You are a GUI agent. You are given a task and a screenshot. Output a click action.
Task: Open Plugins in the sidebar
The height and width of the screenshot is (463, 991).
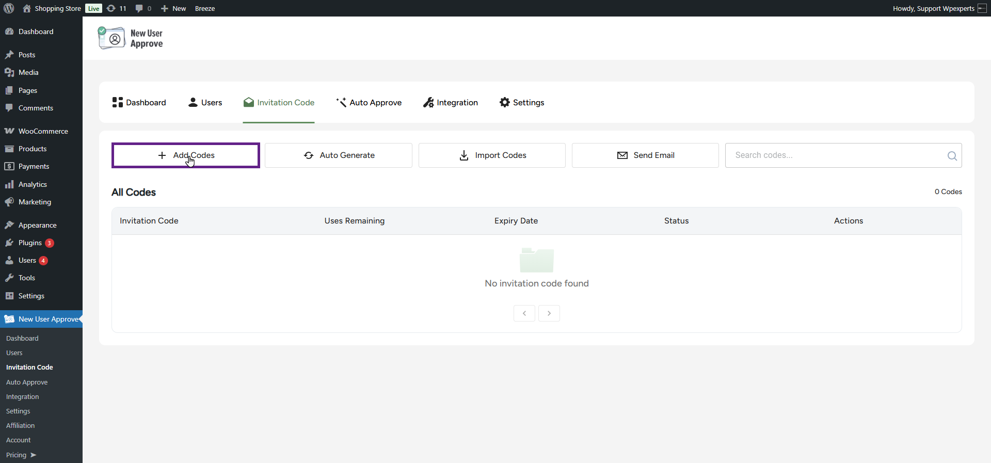coord(30,243)
